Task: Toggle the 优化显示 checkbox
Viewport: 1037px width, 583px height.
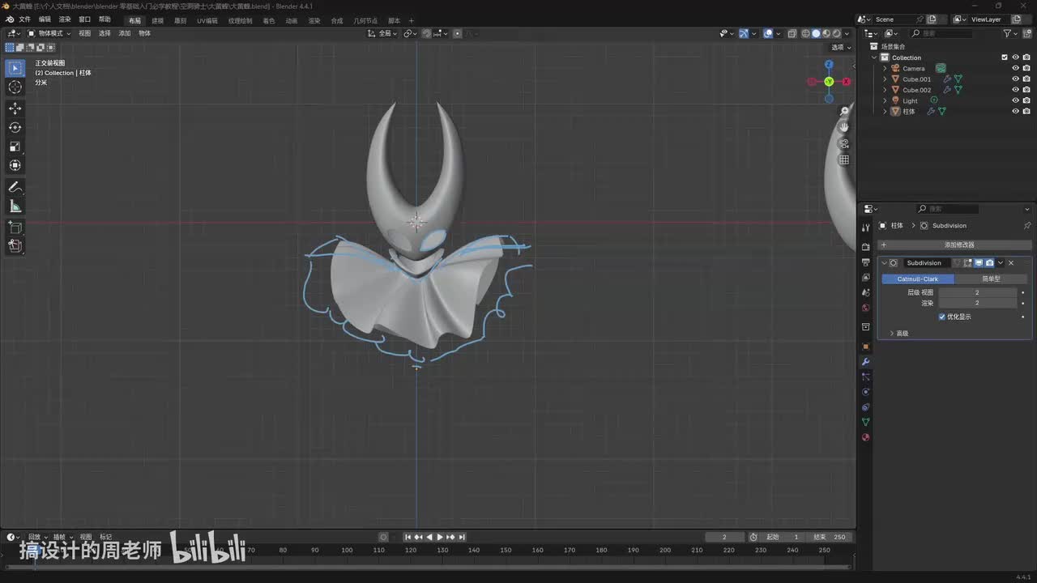Action: 942,317
